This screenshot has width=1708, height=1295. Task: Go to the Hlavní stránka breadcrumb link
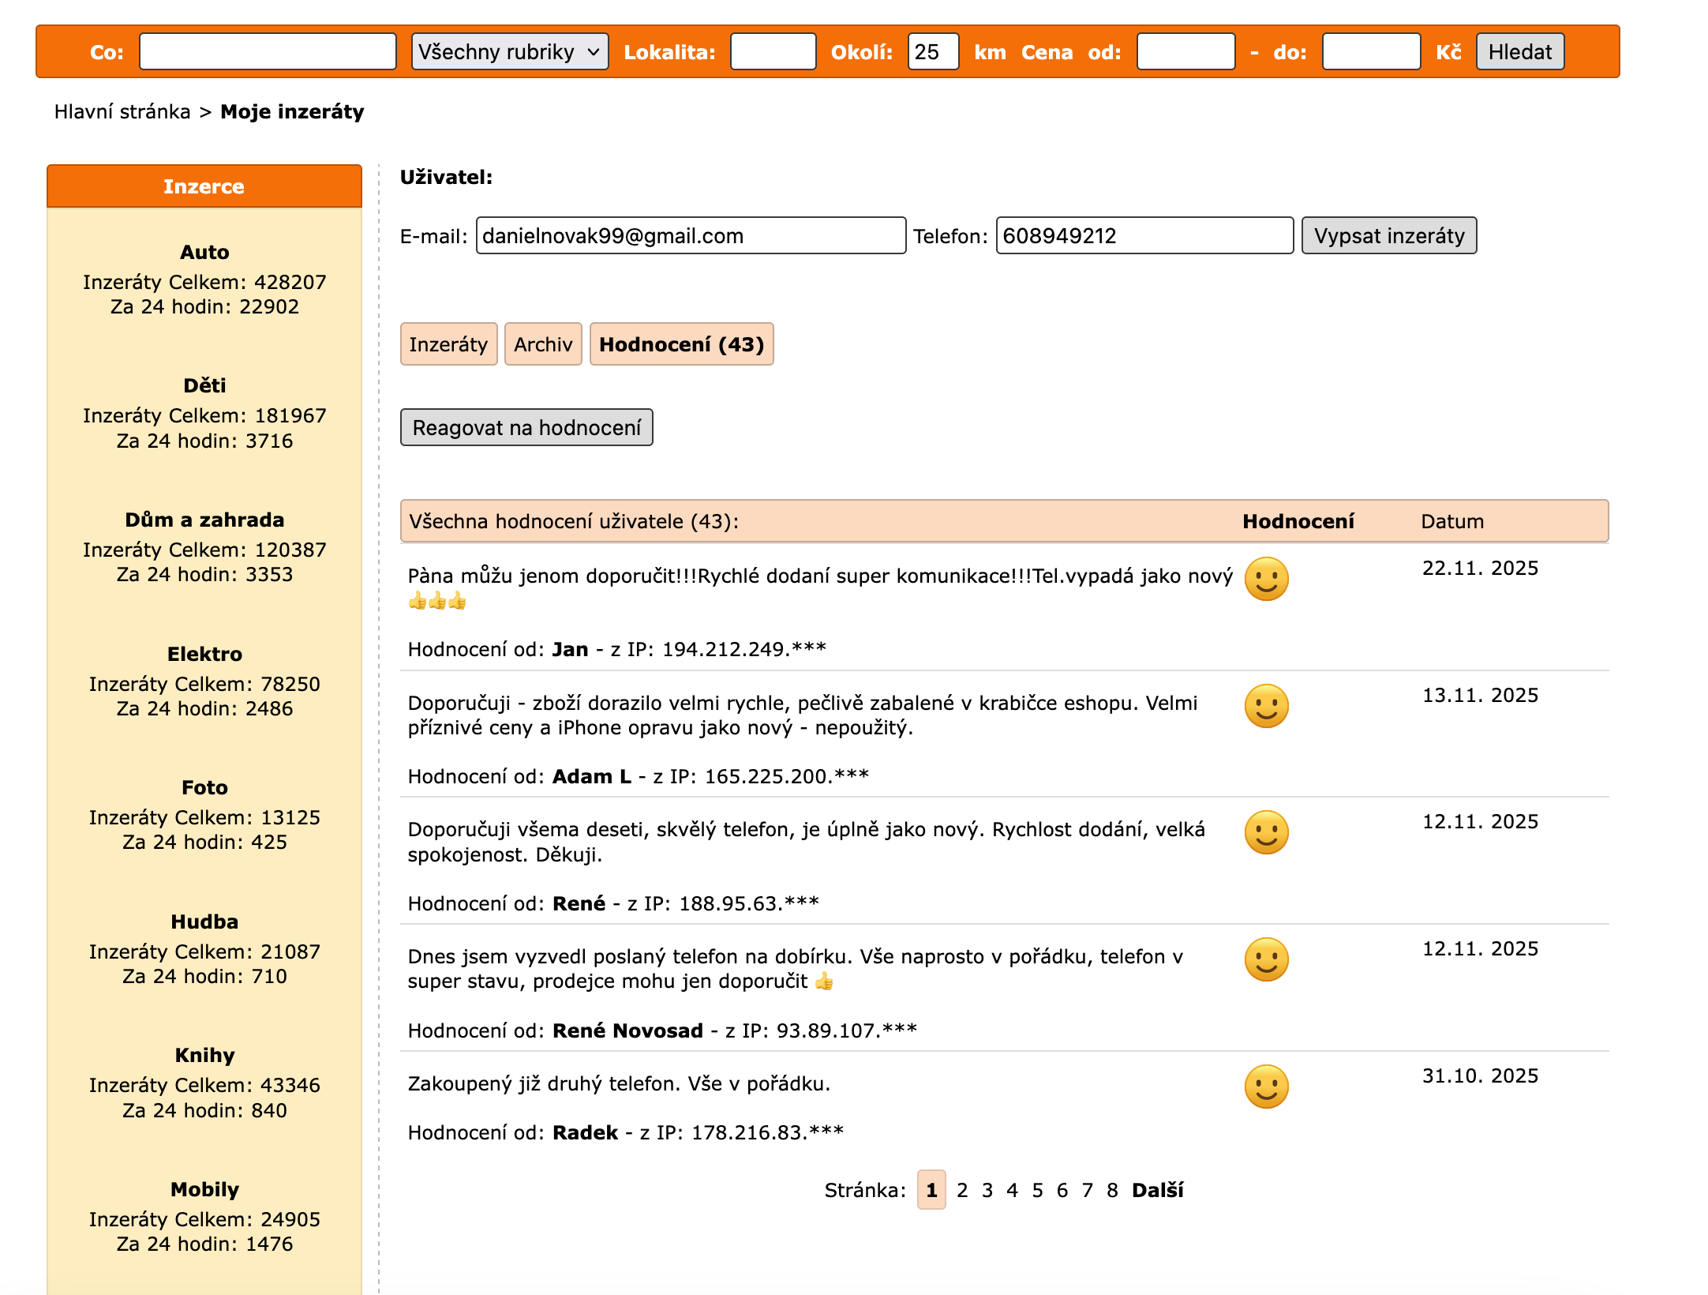tap(122, 112)
